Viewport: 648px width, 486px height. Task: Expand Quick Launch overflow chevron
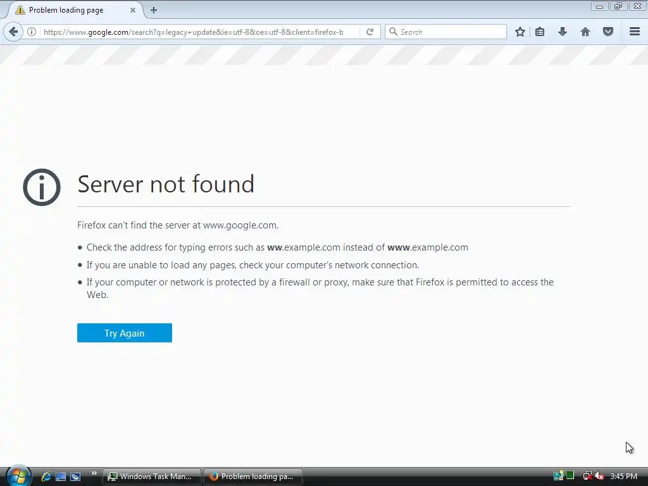click(94, 473)
